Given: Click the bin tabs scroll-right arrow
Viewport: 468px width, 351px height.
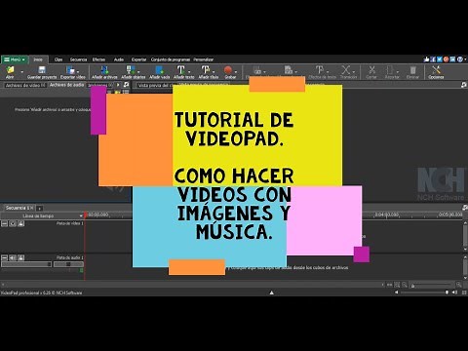Looking at the screenshot, I should click(x=118, y=85).
